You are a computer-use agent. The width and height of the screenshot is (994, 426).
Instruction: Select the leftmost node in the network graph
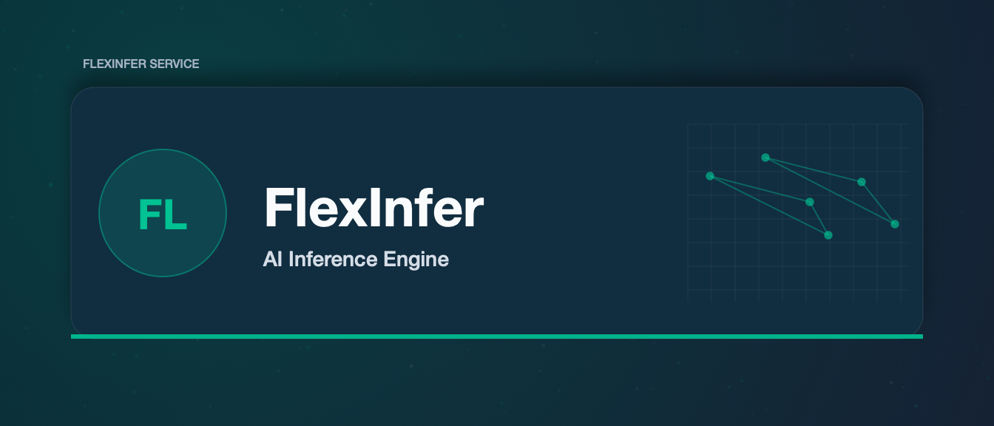(710, 176)
